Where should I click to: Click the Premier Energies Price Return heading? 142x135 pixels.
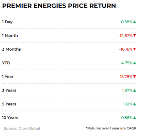pyautogui.click(x=59, y=6)
